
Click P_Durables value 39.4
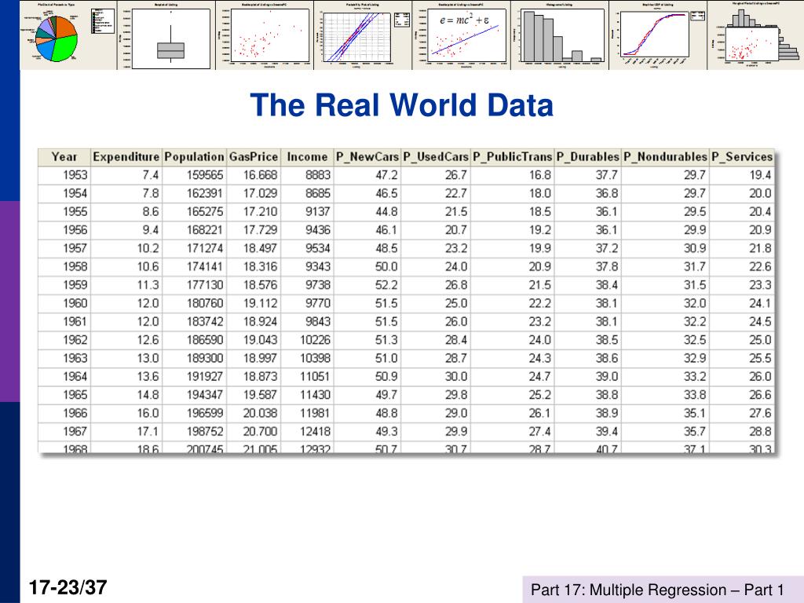point(607,432)
